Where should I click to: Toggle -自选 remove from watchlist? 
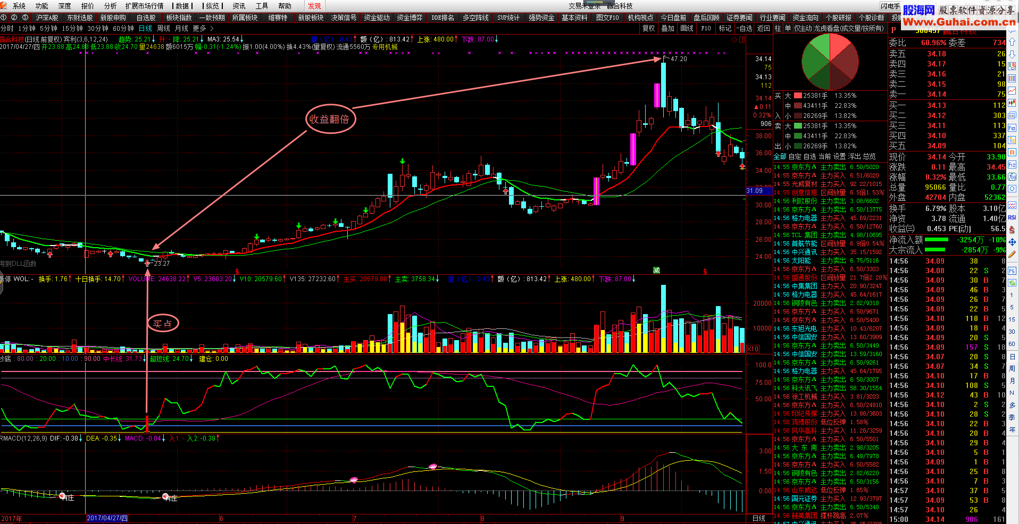click(745, 28)
